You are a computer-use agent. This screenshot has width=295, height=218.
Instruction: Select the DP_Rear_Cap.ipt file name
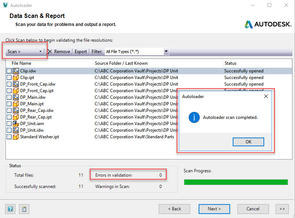pyautogui.click(x=36, y=117)
